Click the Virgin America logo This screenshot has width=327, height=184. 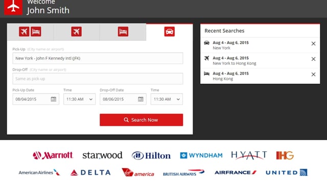(x=138, y=173)
